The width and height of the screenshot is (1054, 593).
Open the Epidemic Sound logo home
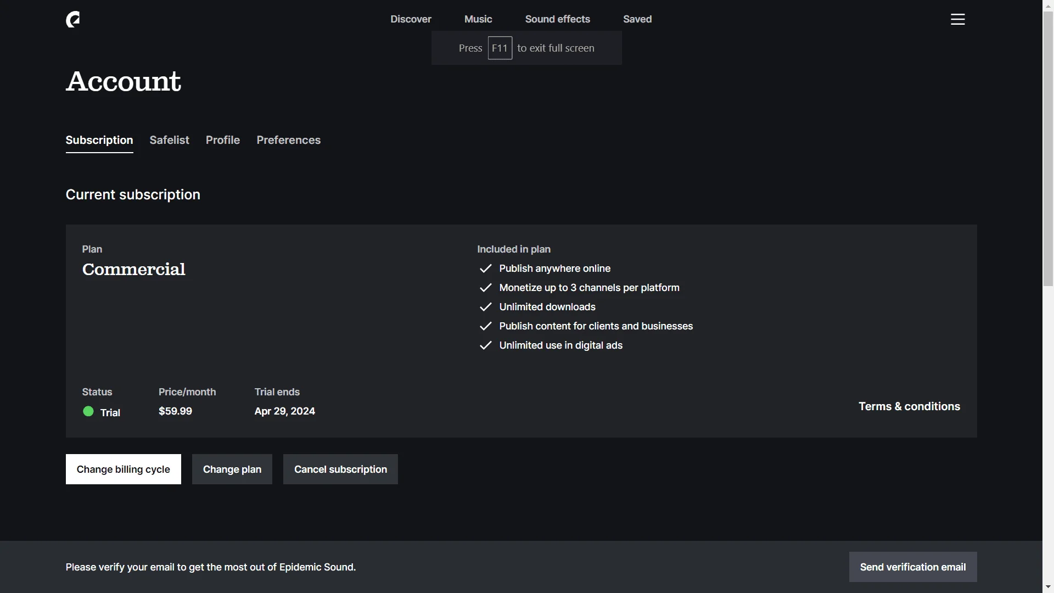point(73,19)
